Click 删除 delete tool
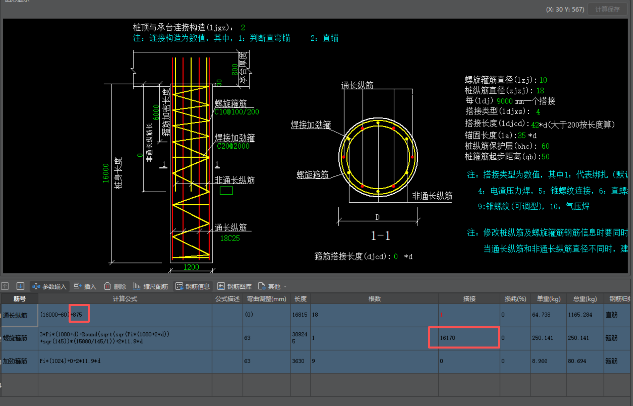633x406 pixels. pos(115,286)
